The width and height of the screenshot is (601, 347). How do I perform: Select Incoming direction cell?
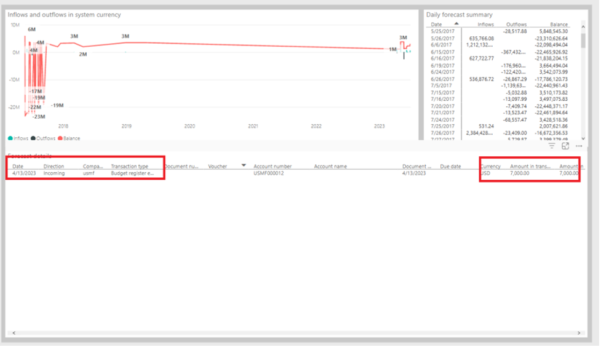click(x=54, y=173)
